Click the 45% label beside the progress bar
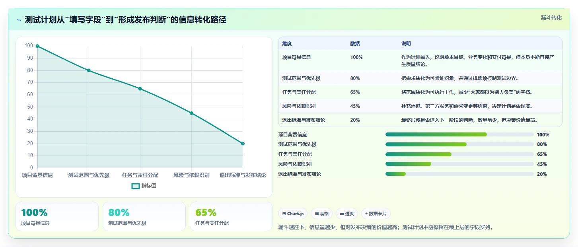Viewport: 578px width, 247px height. coord(542,164)
